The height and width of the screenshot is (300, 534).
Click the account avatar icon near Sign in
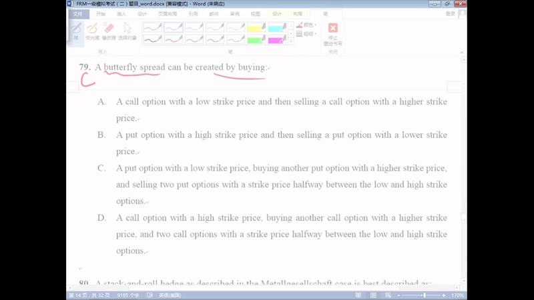tap(462, 13)
